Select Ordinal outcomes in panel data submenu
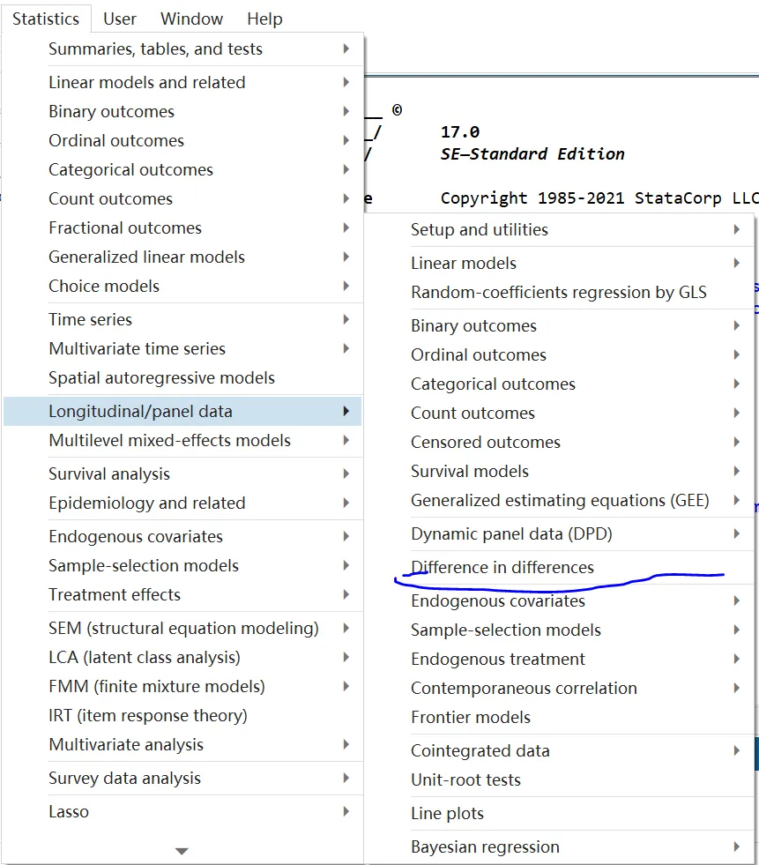Viewport: 759px width, 865px height. pos(559,354)
